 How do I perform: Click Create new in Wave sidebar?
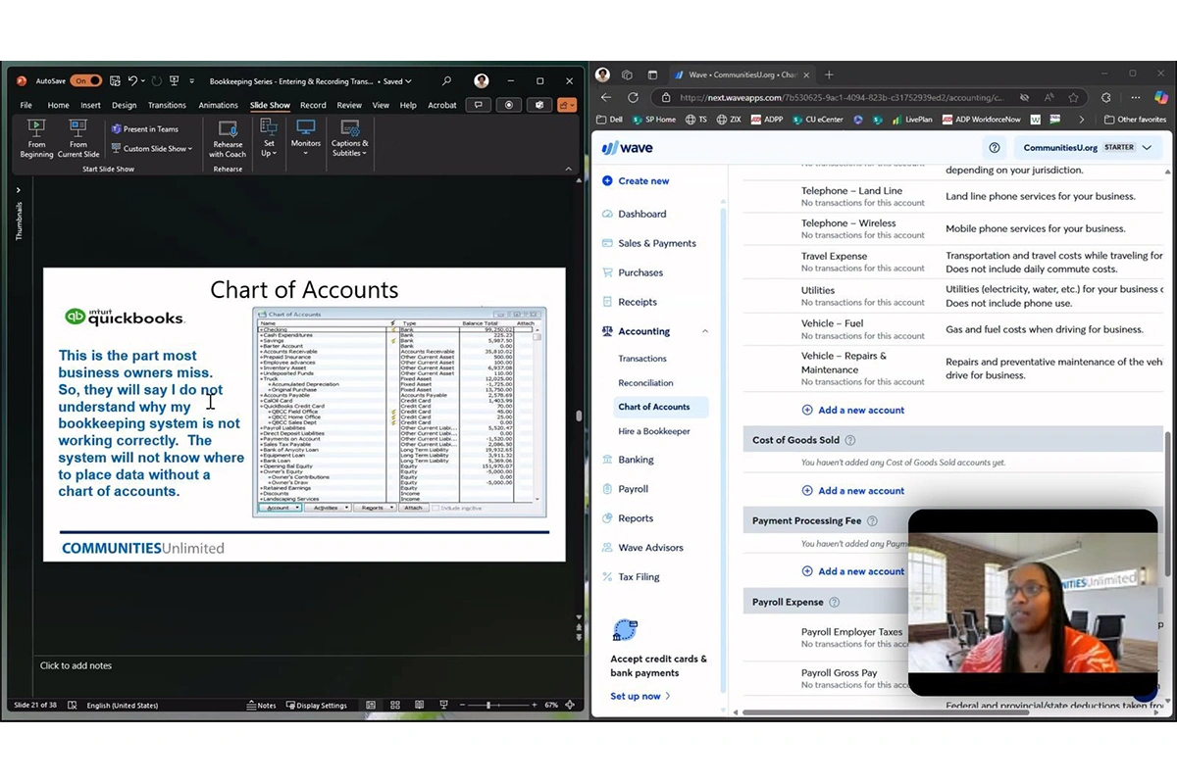click(x=636, y=181)
